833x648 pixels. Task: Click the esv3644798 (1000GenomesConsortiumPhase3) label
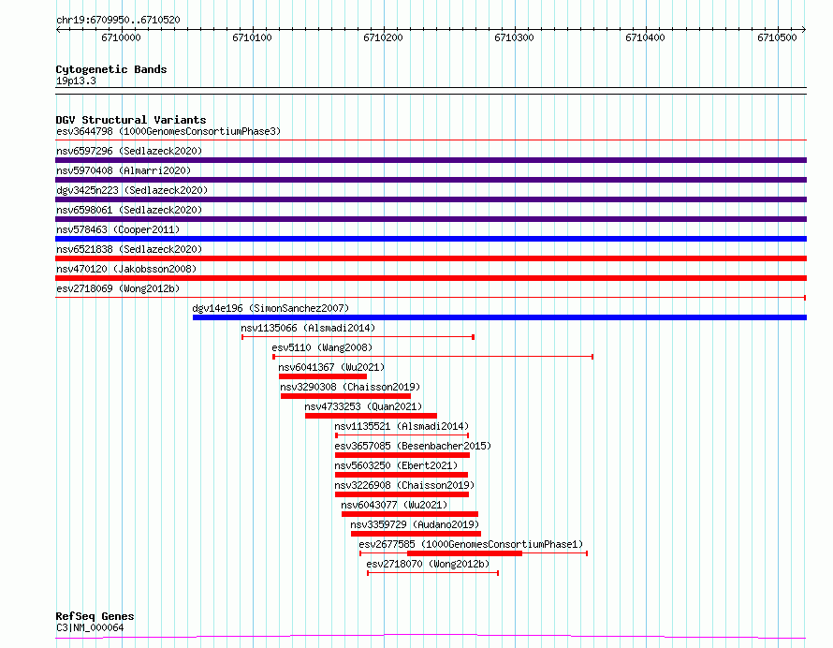pyautogui.click(x=168, y=131)
